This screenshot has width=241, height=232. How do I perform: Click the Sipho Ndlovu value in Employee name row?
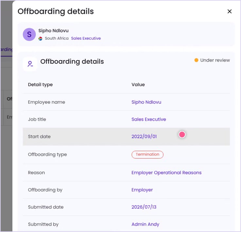click(x=146, y=102)
